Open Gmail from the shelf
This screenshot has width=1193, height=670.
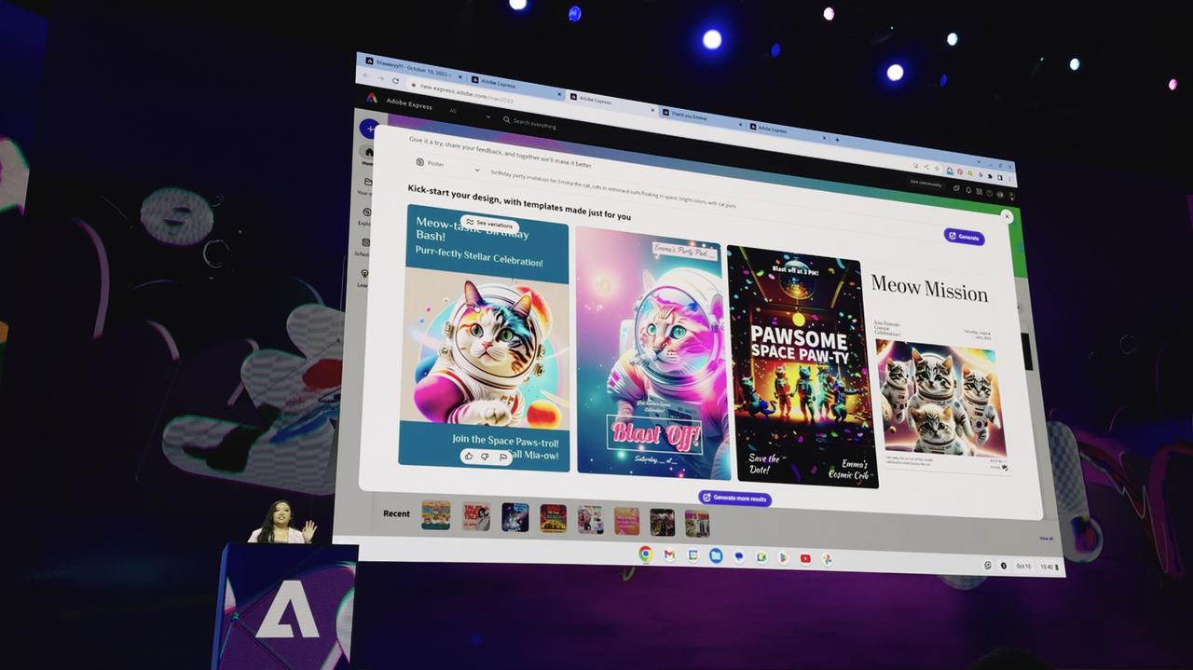coord(669,554)
